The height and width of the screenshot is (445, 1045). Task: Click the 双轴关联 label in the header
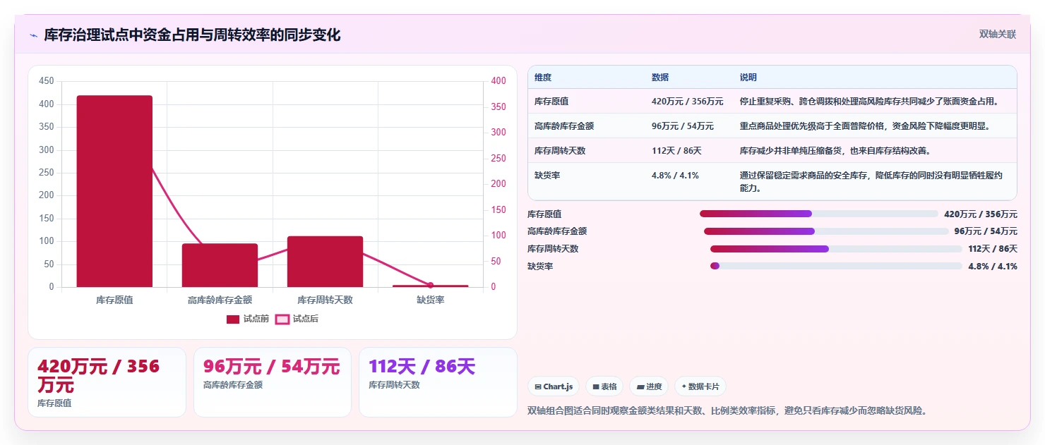998,35
